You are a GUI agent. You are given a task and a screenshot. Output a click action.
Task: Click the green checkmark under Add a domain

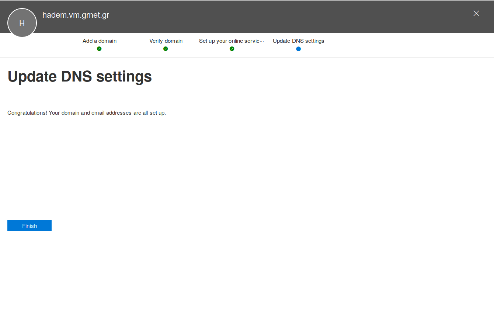(x=99, y=49)
